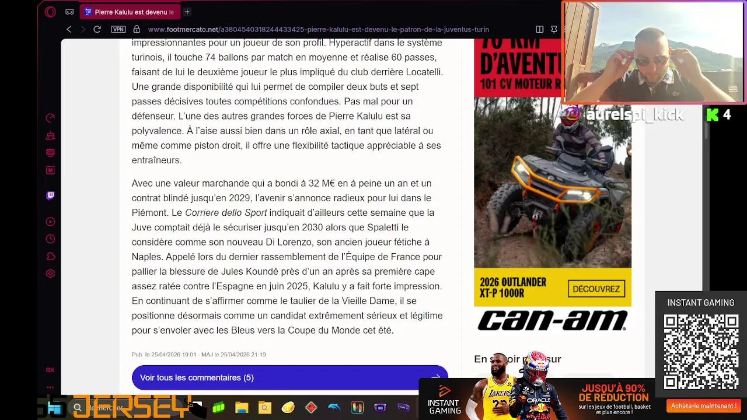Viewport: 747px width, 420px height.
Task: Open GX Control speedometer in sidebar
Action: coord(50,118)
